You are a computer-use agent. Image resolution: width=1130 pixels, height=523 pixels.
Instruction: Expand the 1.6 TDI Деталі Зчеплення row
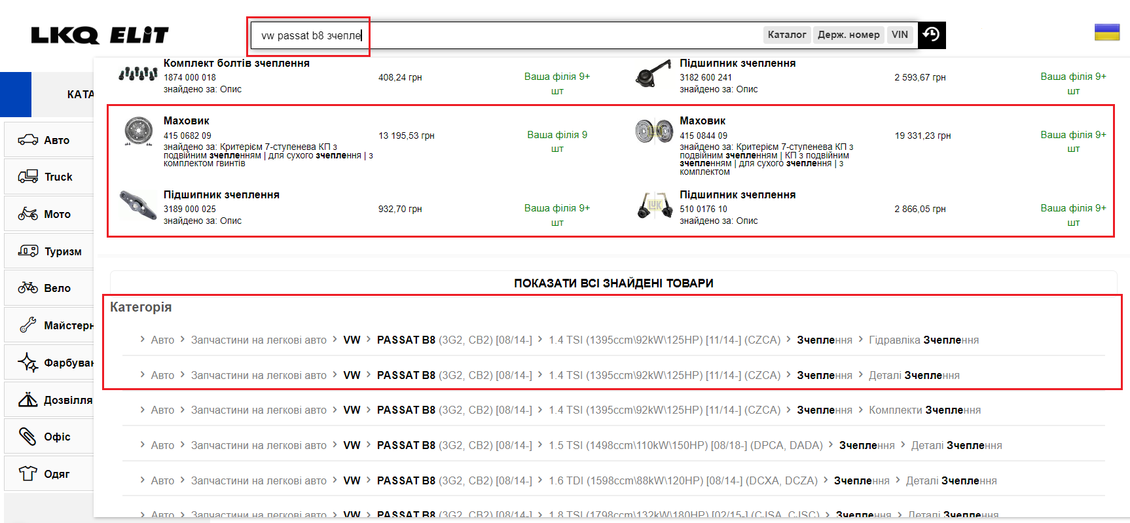click(x=951, y=481)
